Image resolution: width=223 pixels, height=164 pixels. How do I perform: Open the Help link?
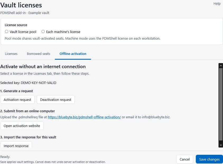(217, 3)
